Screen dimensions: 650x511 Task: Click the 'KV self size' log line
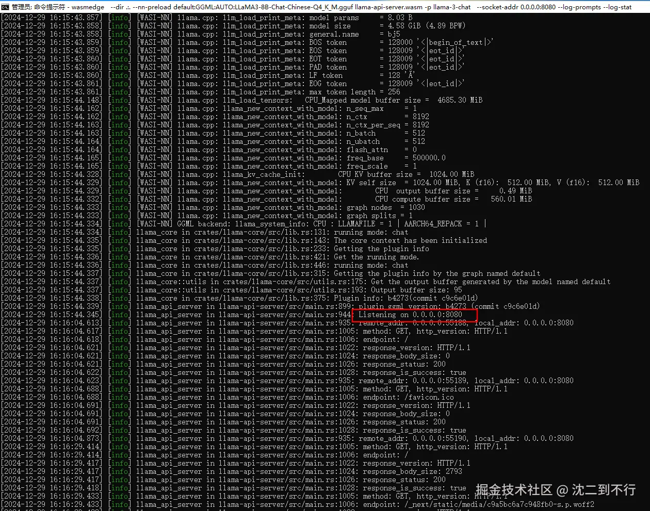coord(320,183)
